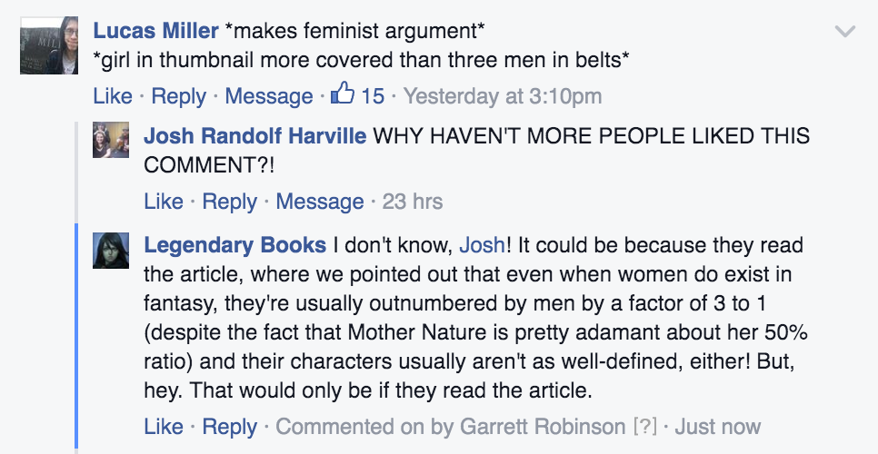The width and height of the screenshot is (878, 454).
Task: Message Josh Randolf Harville from his reply
Action: coord(319,201)
